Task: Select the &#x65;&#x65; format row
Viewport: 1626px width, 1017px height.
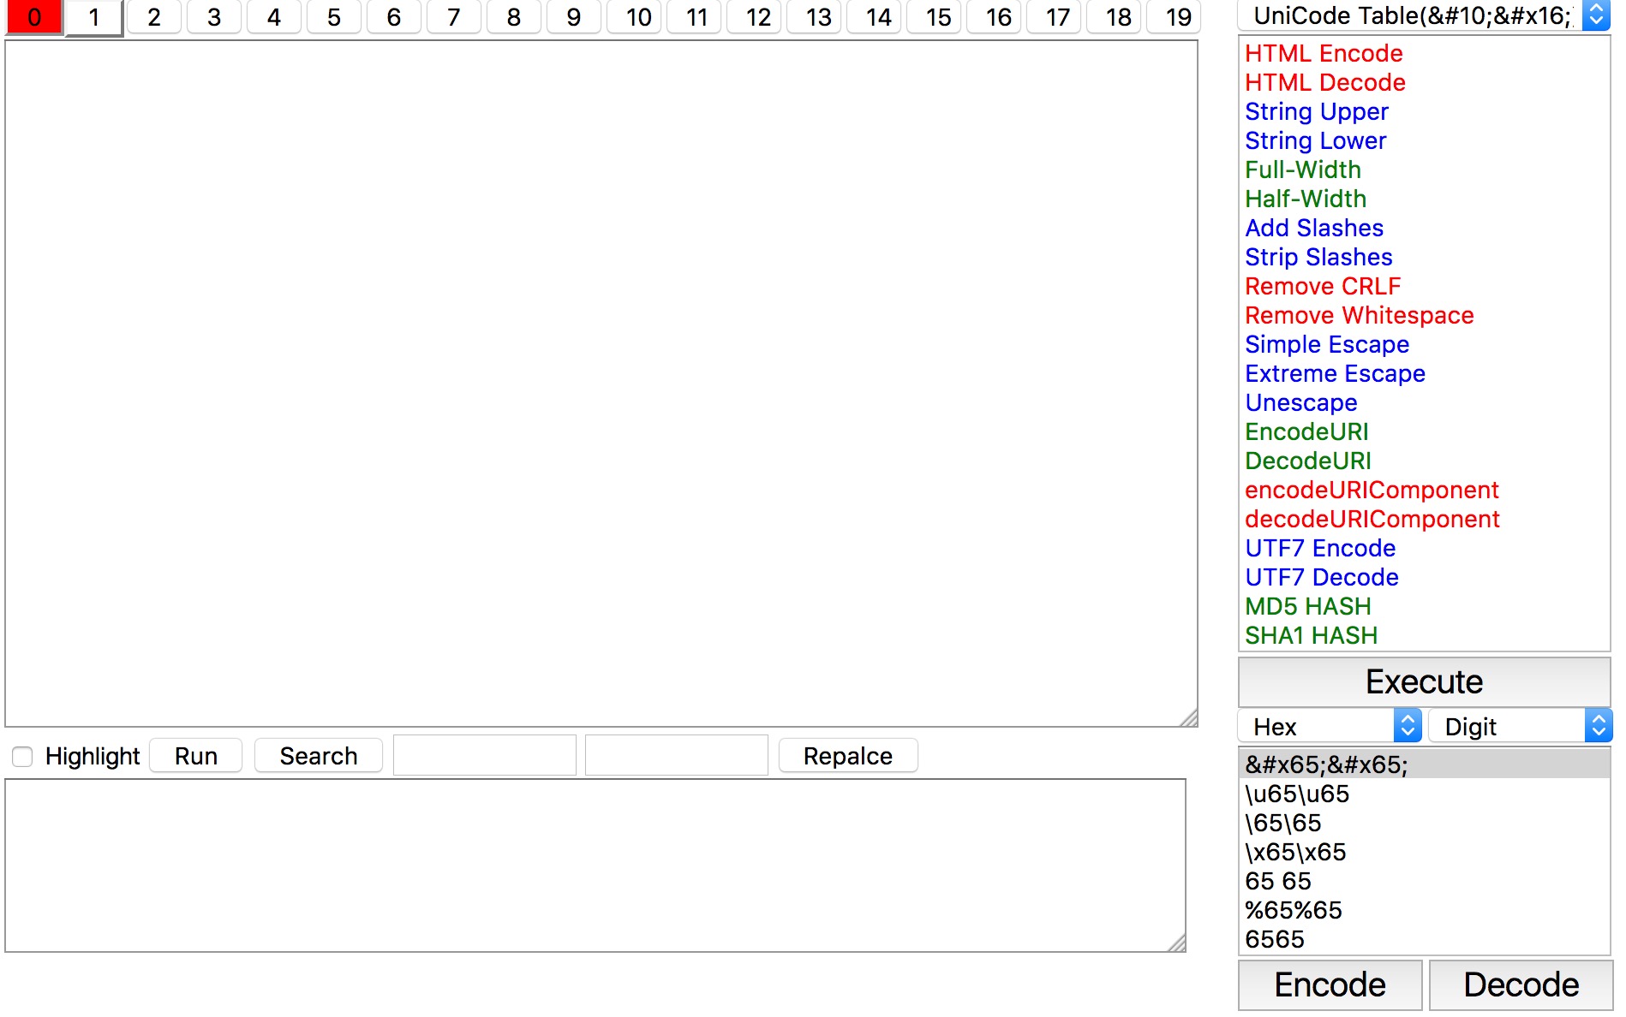Action: [x=1424, y=764]
